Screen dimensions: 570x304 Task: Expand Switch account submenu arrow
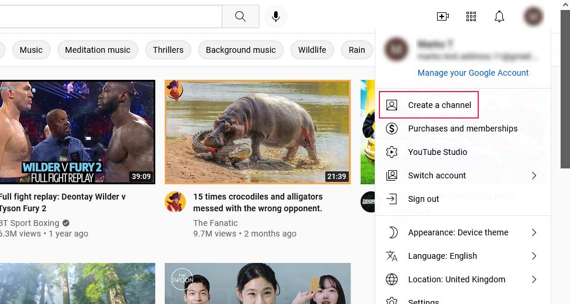(x=534, y=175)
